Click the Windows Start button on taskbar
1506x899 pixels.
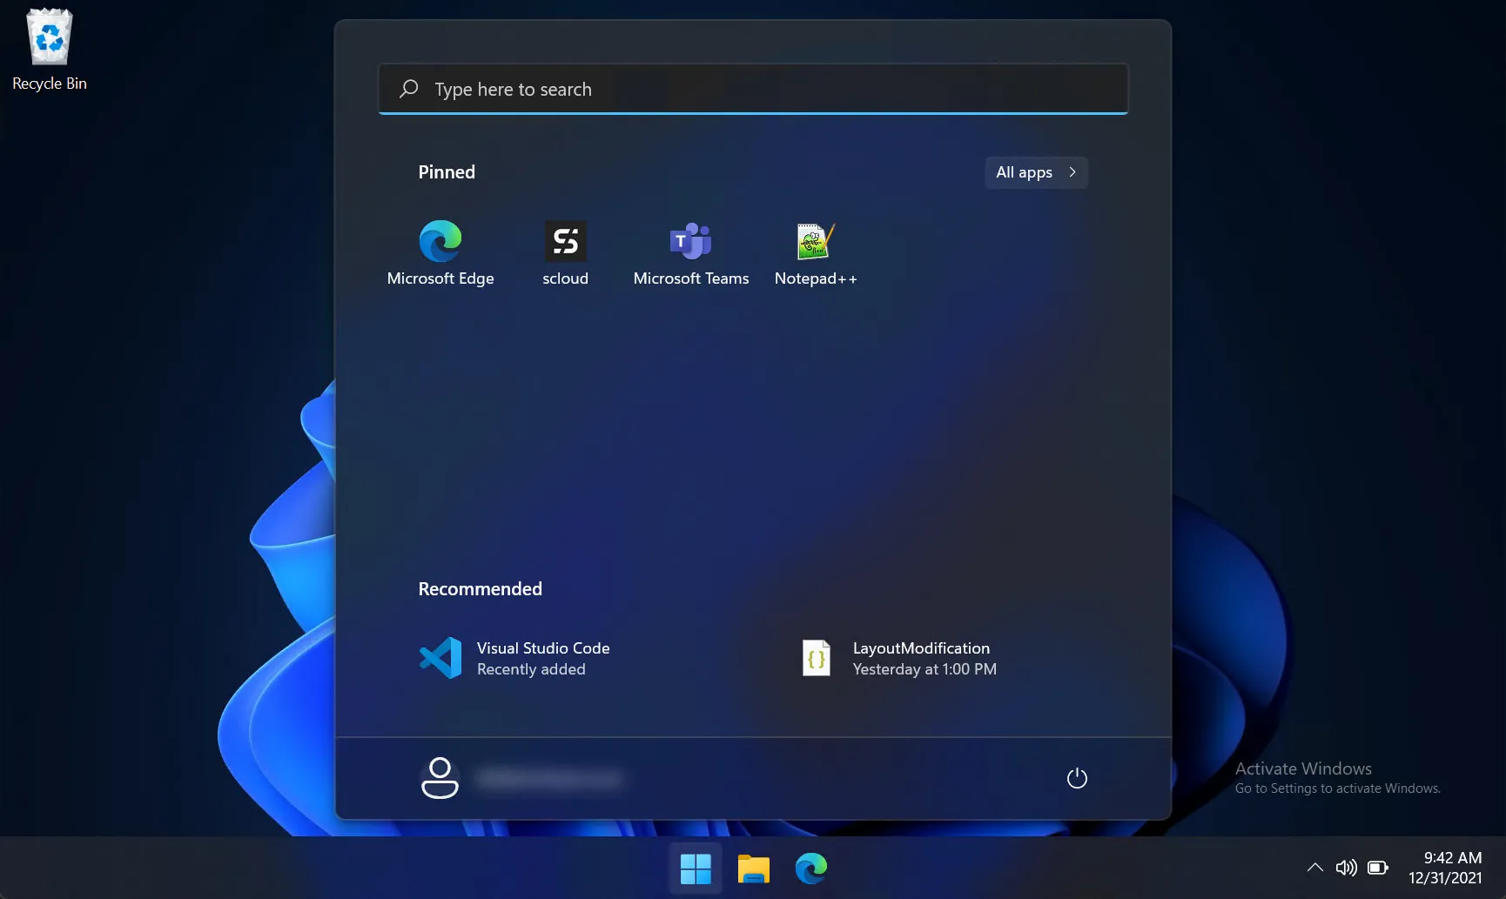pos(696,869)
